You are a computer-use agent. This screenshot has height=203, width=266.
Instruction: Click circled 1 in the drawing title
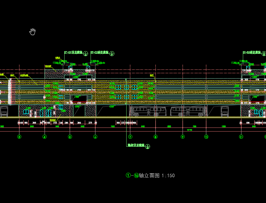point(128,175)
